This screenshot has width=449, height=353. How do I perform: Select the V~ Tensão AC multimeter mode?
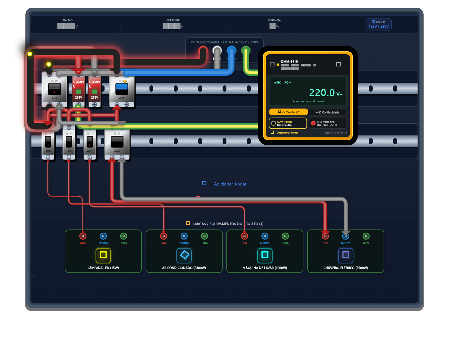click(289, 112)
